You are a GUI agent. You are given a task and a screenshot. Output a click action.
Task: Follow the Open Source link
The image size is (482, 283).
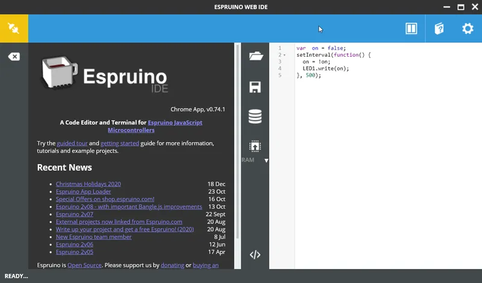click(84, 265)
